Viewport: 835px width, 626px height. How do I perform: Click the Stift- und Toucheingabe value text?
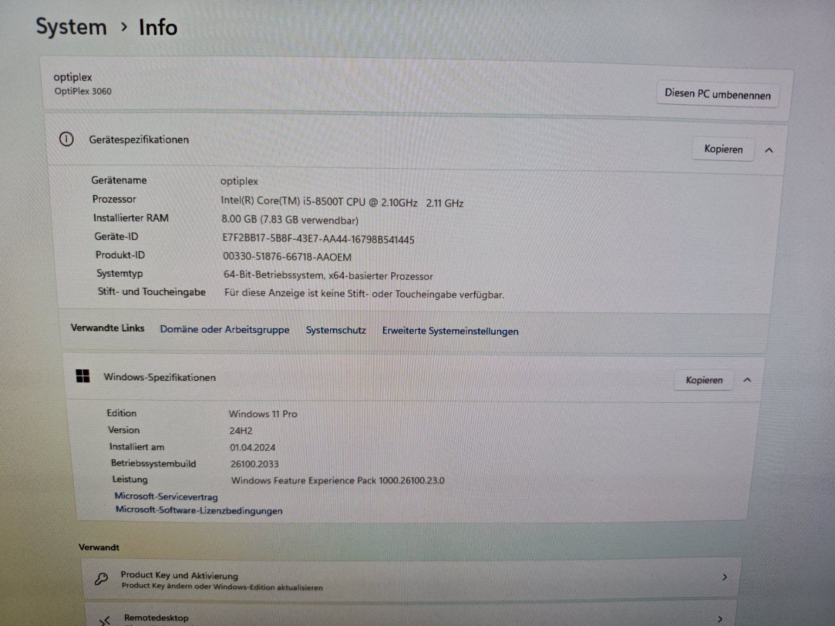364,294
